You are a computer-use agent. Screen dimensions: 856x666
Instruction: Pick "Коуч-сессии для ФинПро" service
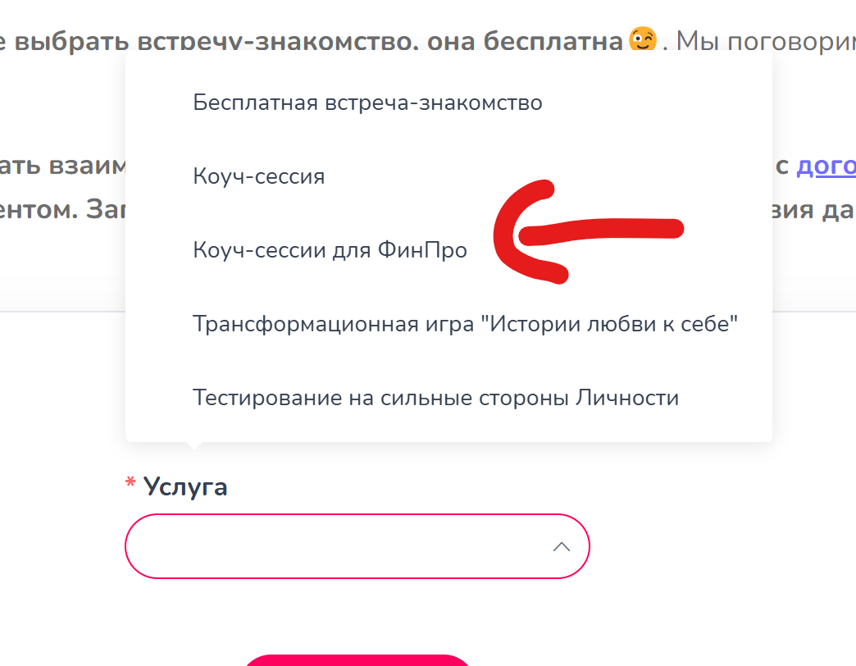point(330,250)
